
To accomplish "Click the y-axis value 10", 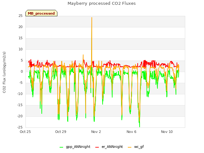I will [x=20, y=49].
